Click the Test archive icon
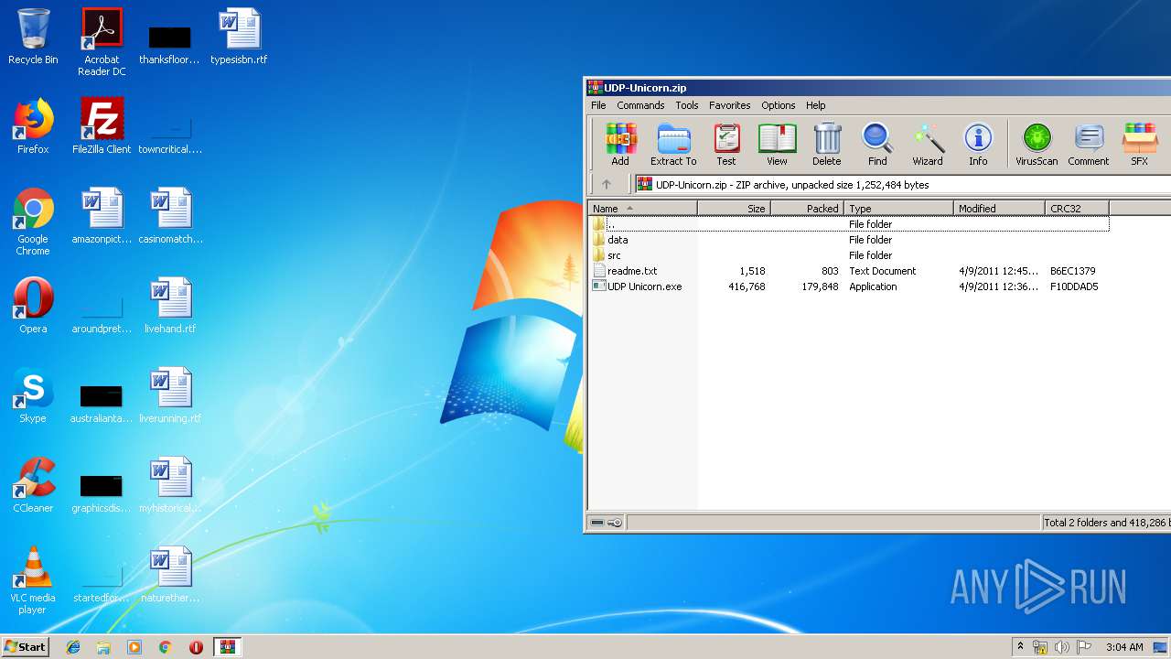1171x659 pixels. click(x=726, y=145)
